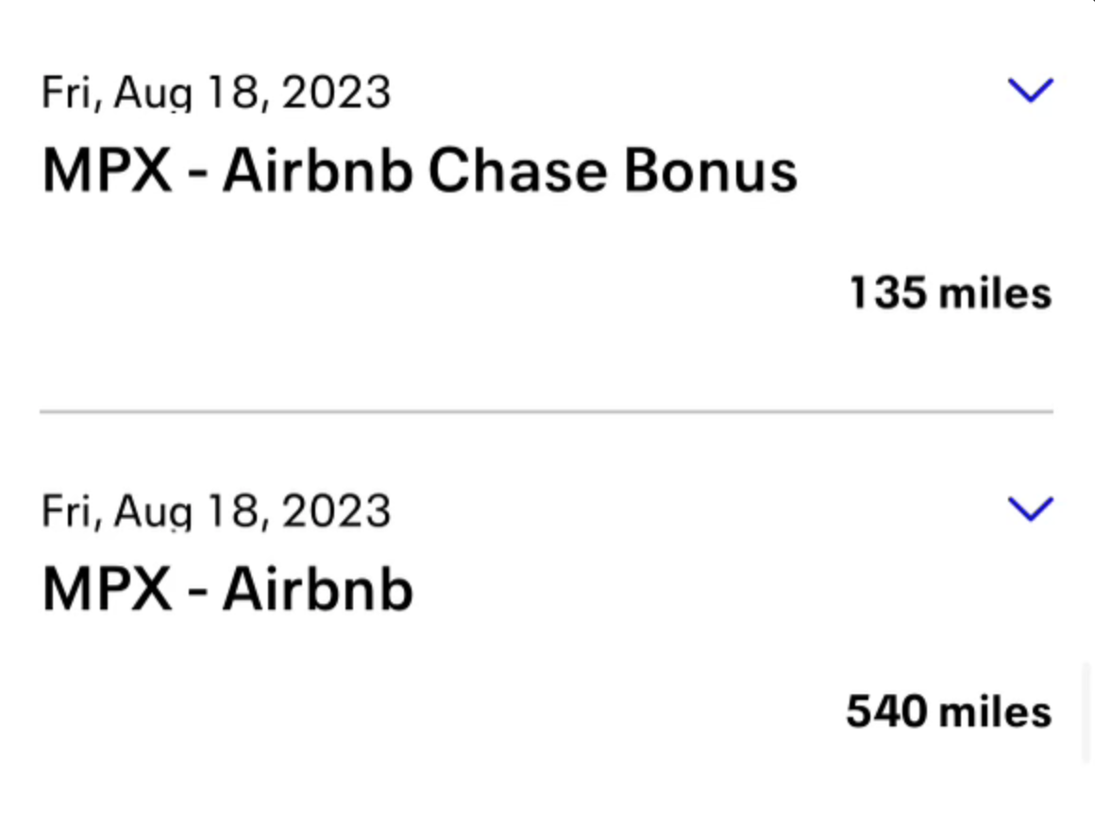The height and width of the screenshot is (817, 1095).
Task: Click the divider line between the two transactions
Action: coord(546,411)
